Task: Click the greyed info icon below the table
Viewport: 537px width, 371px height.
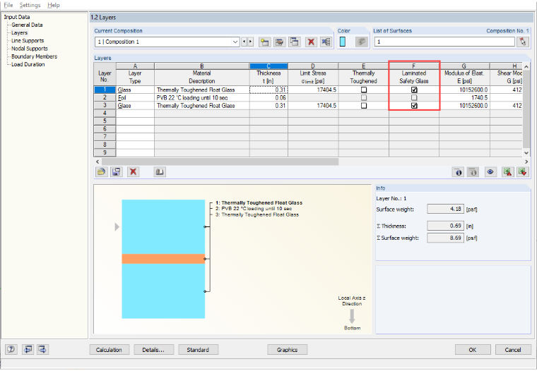Action: pyautogui.click(x=473, y=172)
